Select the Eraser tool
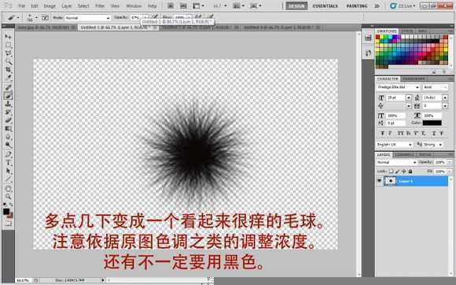The width and height of the screenshot is (456, 285). pyautogui.click(x=8, y=120)
